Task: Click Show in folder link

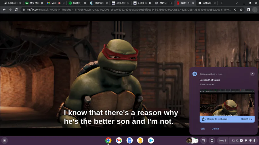Action: pos(207,84)
